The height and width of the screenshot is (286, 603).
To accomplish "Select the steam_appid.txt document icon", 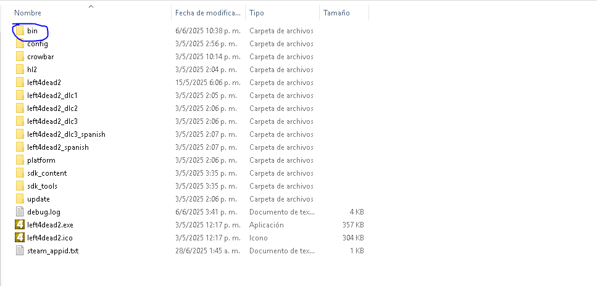I will 19,251.
